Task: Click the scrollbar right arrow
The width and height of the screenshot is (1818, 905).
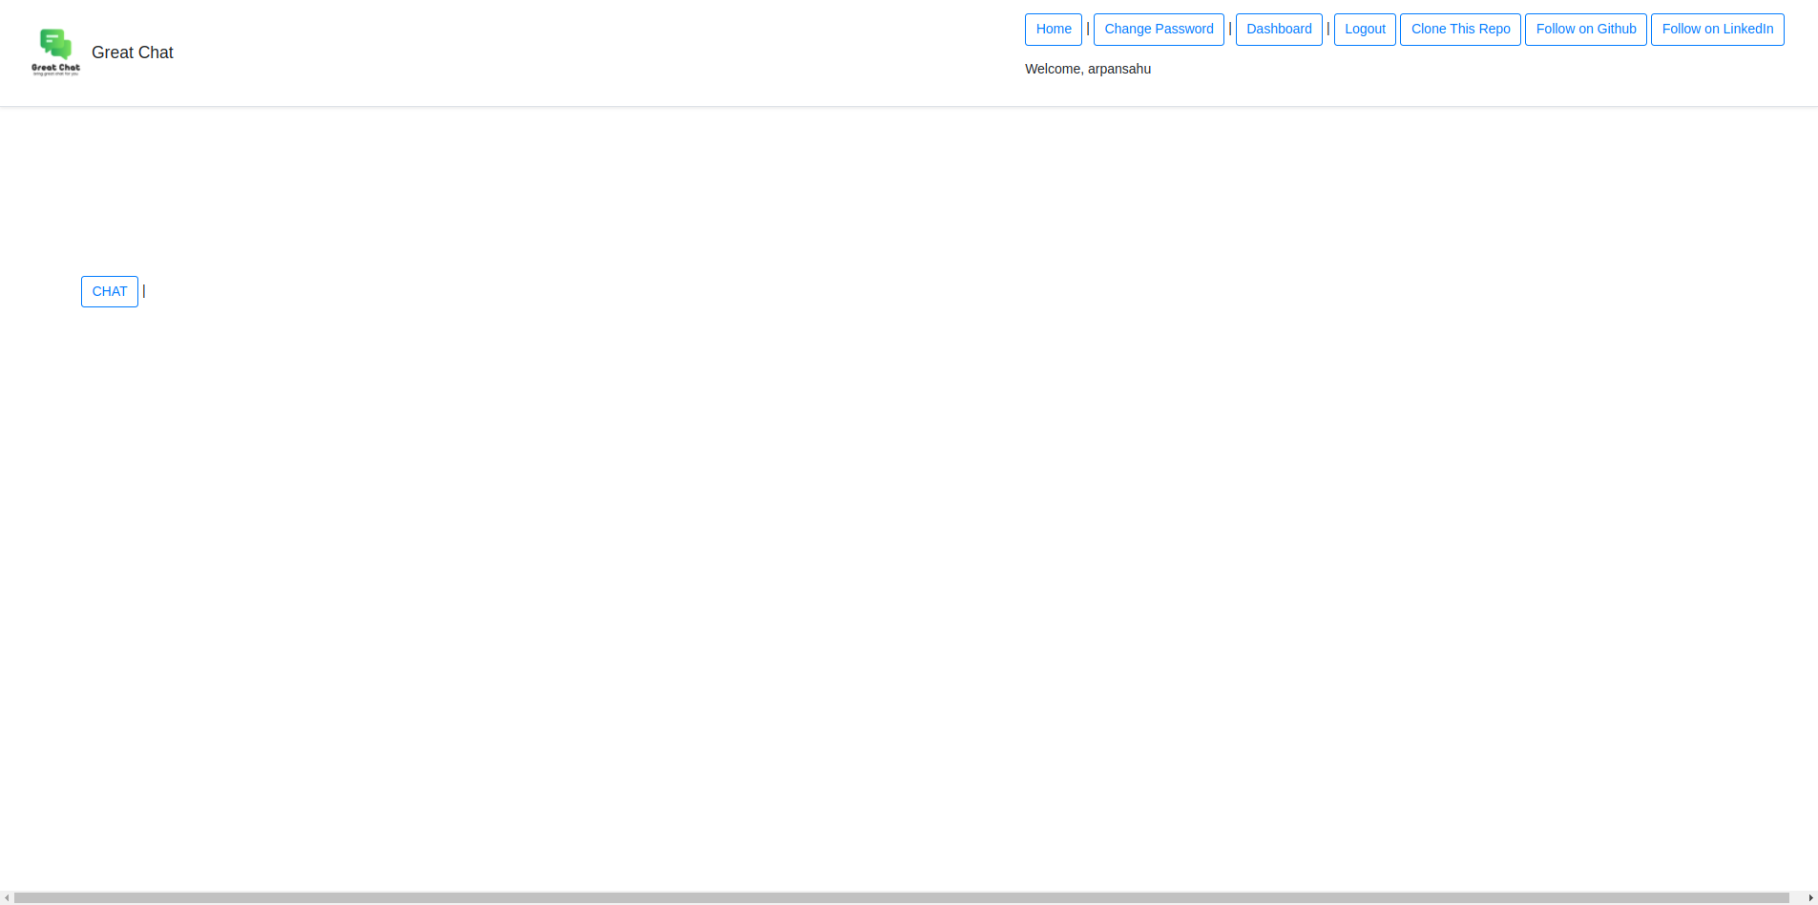Action: pos(1810,898)
